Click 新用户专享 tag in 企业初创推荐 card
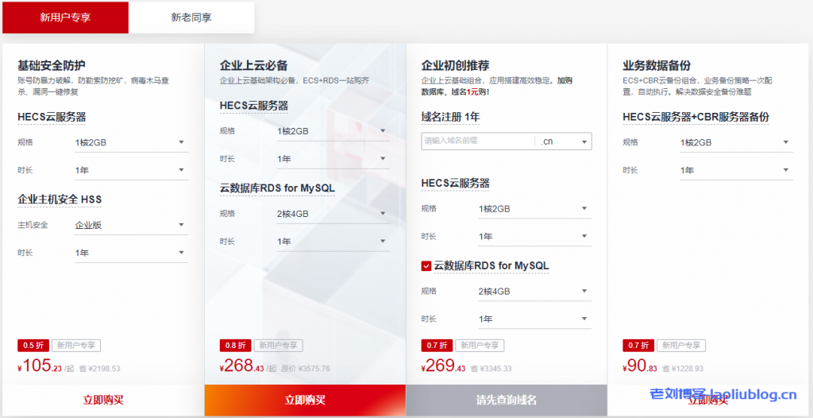The image size is (813, 418). [480, 346]
